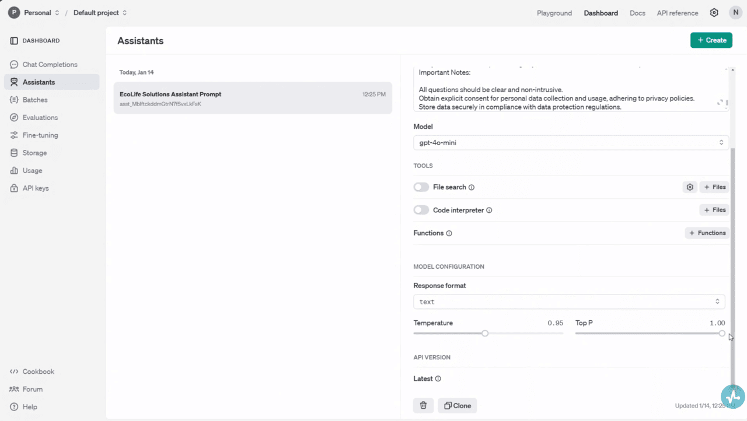747x421 pixels.
Task: Open File search settings gear icon
Action: (x=690, y=187)
